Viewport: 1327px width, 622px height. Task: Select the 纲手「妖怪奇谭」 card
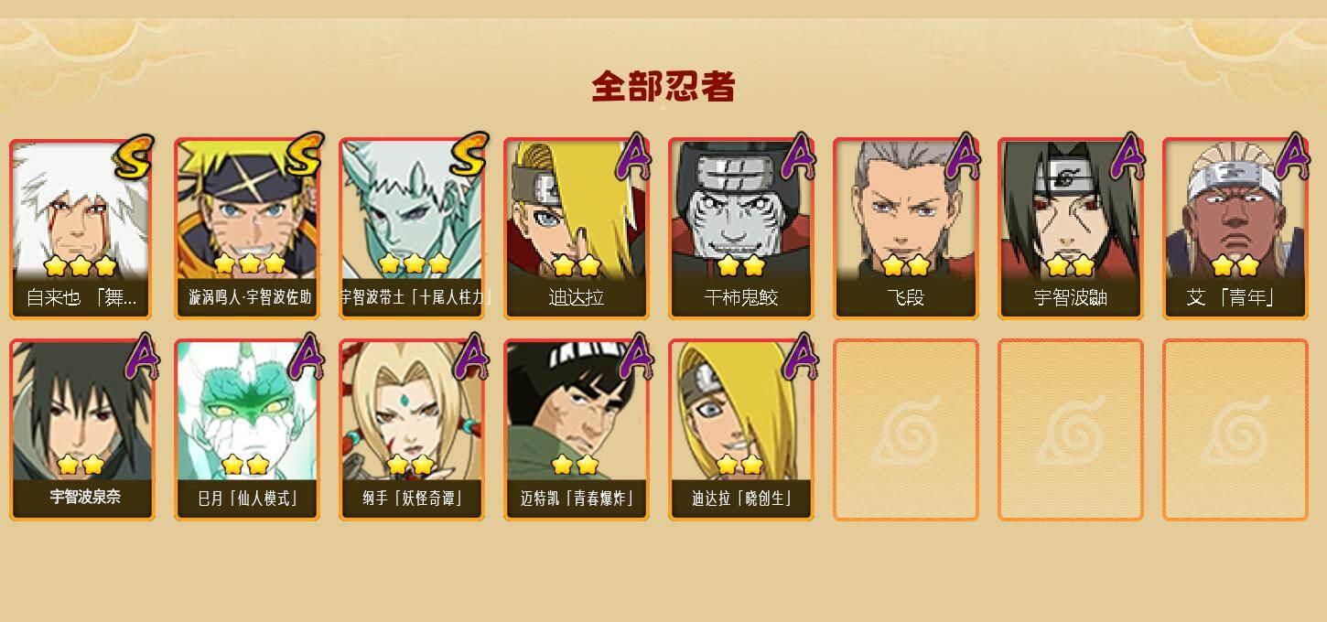[x=412, y=430]
